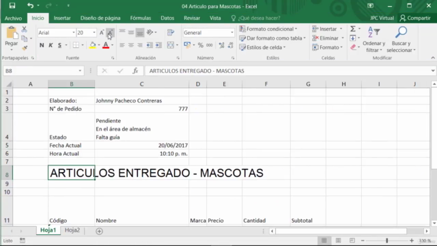Switch to the Insertar tab
437x246 pixels.
coord(62,18)
